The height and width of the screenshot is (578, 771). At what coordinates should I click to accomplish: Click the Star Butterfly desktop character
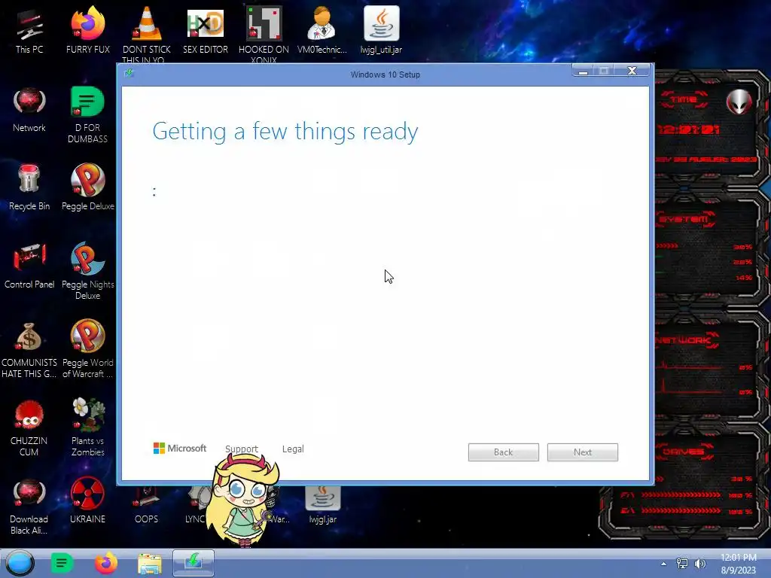pyautogui.click(x=243, y=500)
